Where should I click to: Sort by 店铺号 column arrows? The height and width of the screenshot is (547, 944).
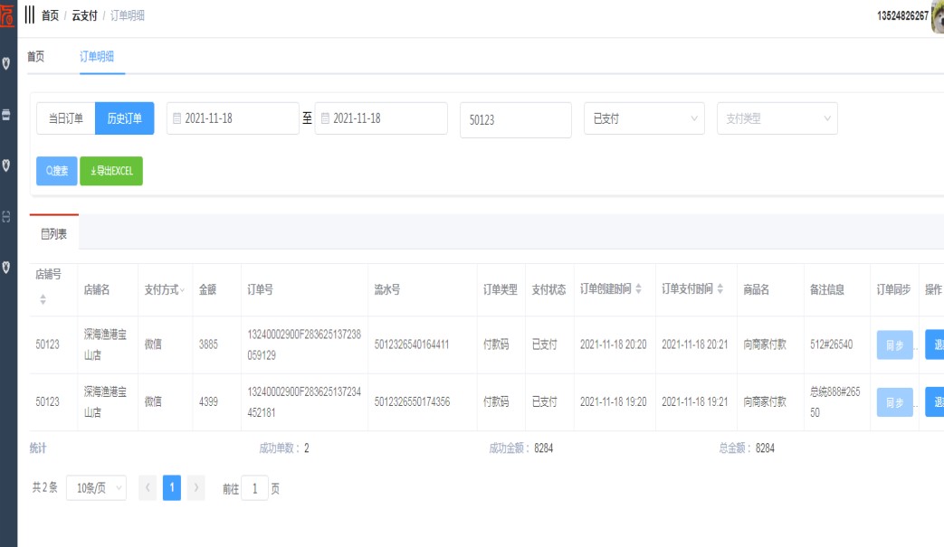[x=42, y=298]
